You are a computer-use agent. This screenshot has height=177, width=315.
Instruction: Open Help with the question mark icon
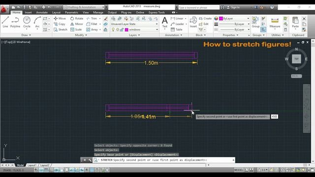pos(272,7)
